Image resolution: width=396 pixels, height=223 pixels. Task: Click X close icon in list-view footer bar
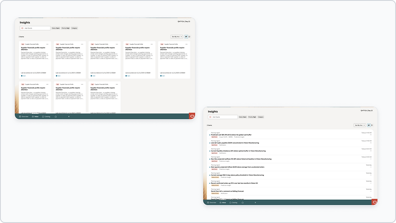click(x=256, y=203)
